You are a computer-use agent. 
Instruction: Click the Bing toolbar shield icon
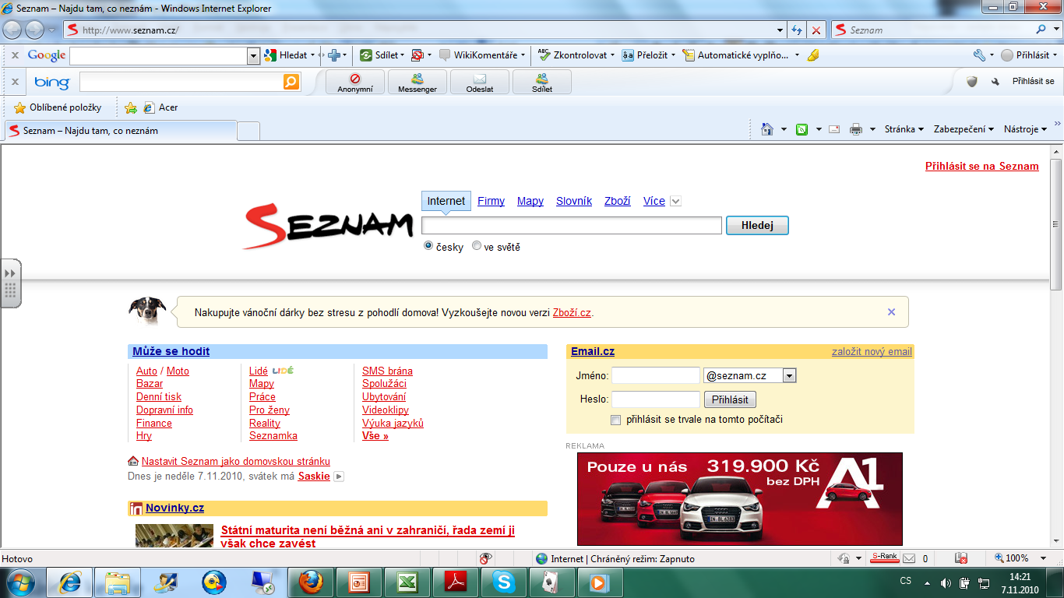tap(972, 81)
